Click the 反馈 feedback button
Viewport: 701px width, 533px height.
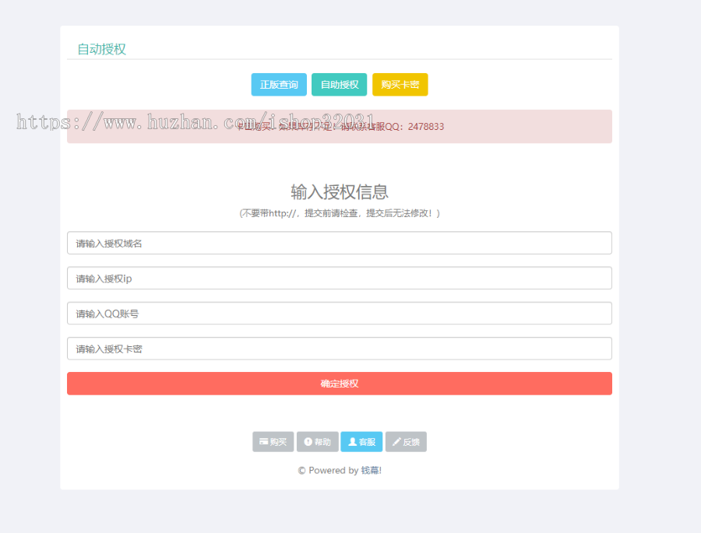pyautogui.click(x=406, y=441)
